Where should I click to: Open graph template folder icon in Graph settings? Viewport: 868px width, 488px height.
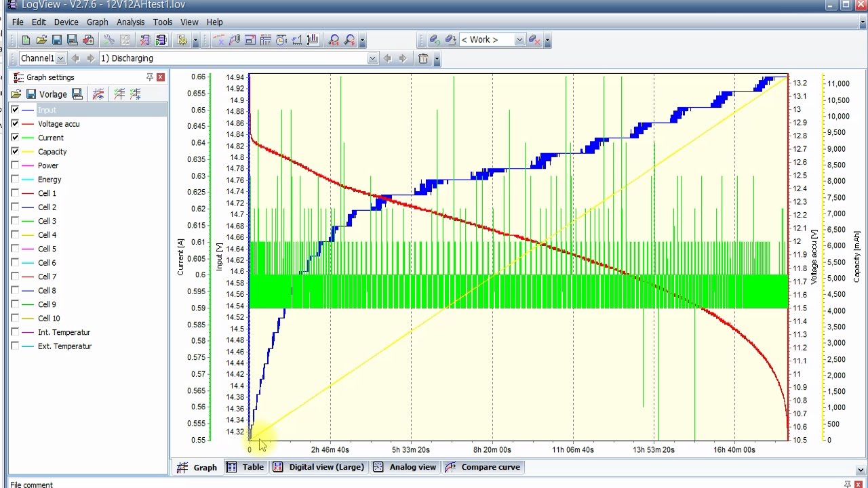point(16,94)
